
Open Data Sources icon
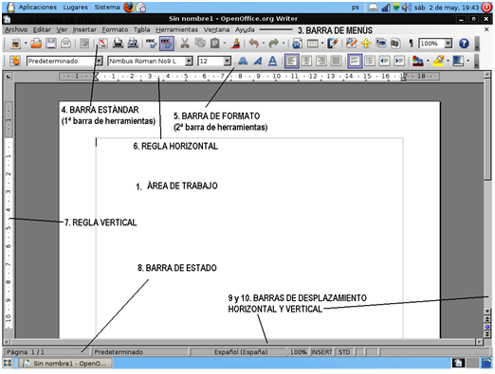coord(395,44)
